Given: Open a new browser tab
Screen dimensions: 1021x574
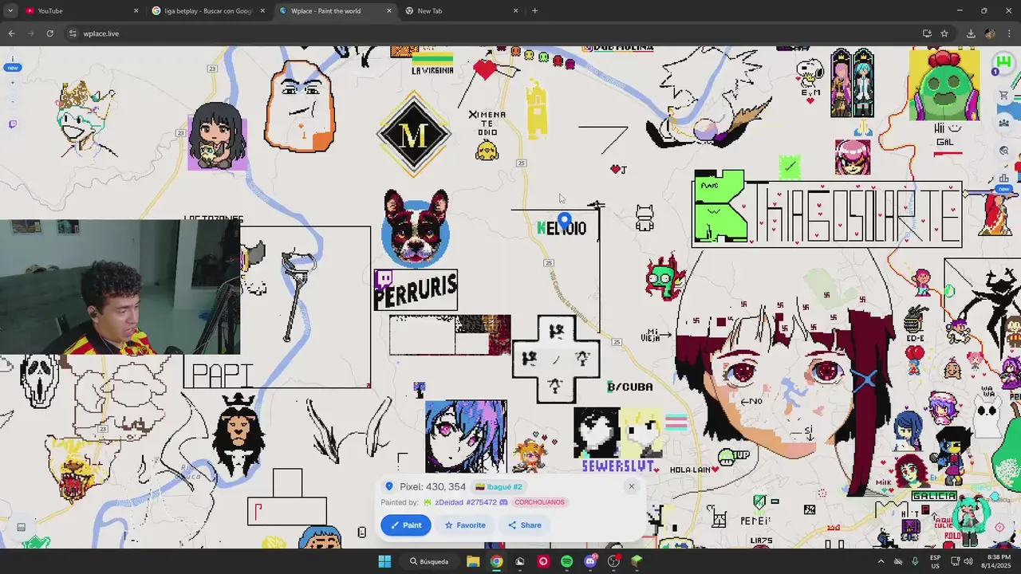Looking at the screenshot, I should click(534, 11).
